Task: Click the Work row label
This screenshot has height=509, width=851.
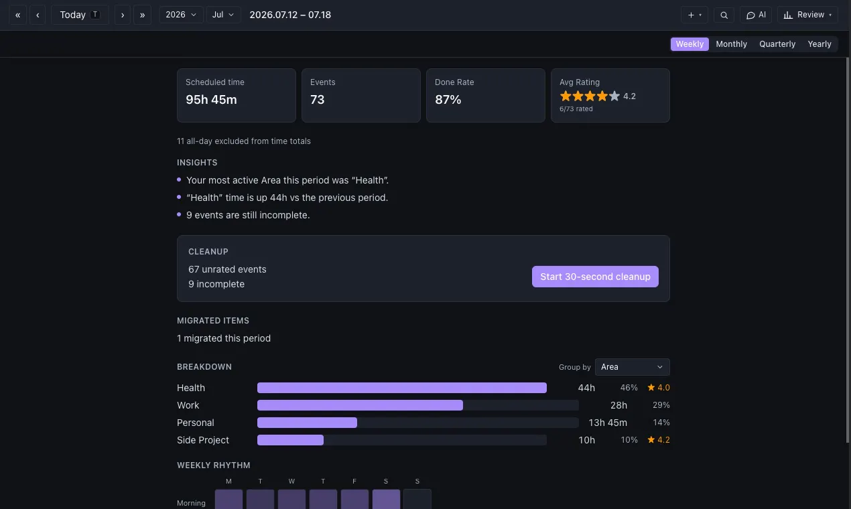Action: point(188,405)
